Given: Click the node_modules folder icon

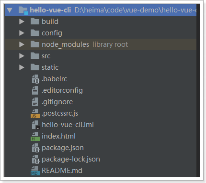Looking at the screenshot, I should [35, 44].
